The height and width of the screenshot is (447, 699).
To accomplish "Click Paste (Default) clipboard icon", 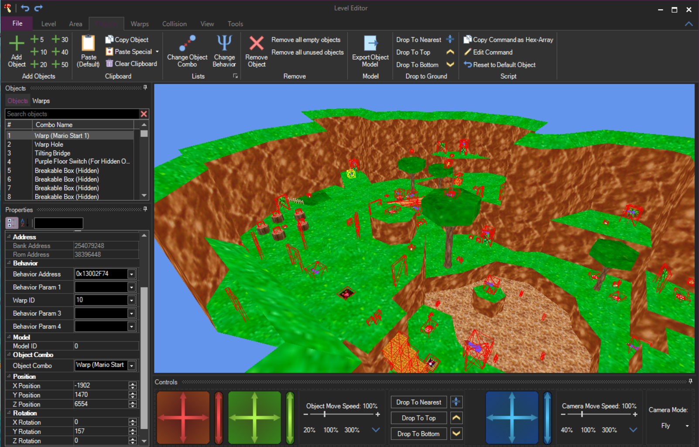I will point(88,43).
